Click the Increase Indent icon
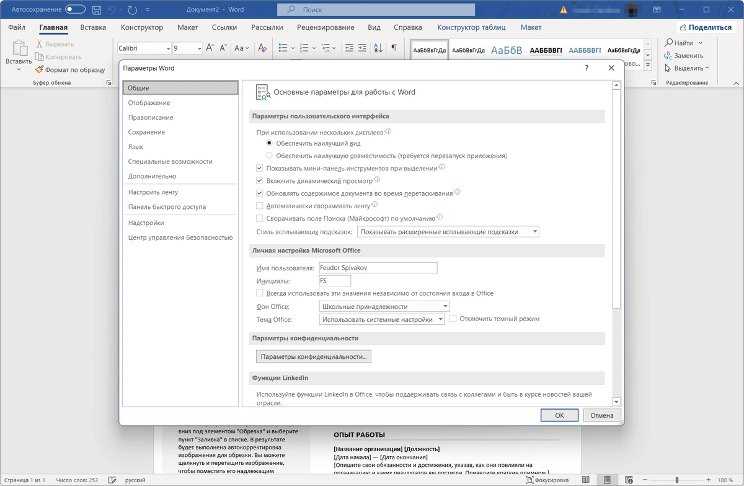Viewport: 744px width, 486px height. (363, 48)
